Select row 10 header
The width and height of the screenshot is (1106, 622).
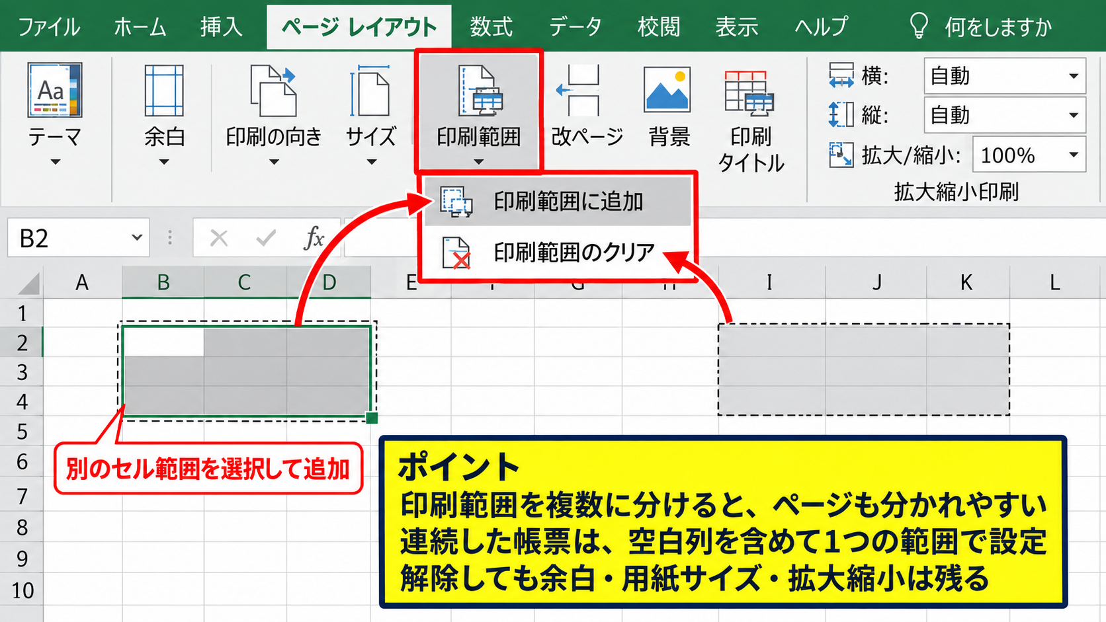(x=22, y=590)
